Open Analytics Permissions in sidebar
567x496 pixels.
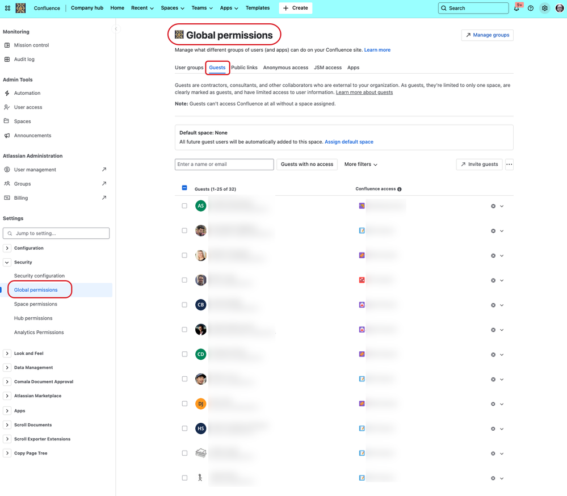coord(39,332)
